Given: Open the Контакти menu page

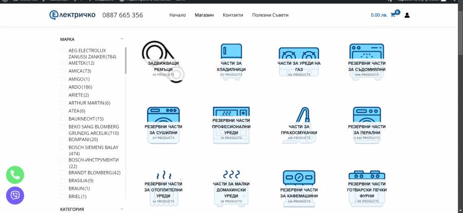Looking at the screenshot, I should pos(233,15).
